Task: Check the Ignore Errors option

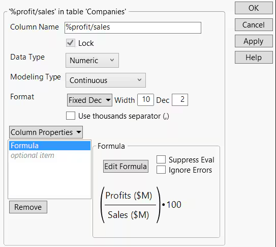Action: click(161, 170)
